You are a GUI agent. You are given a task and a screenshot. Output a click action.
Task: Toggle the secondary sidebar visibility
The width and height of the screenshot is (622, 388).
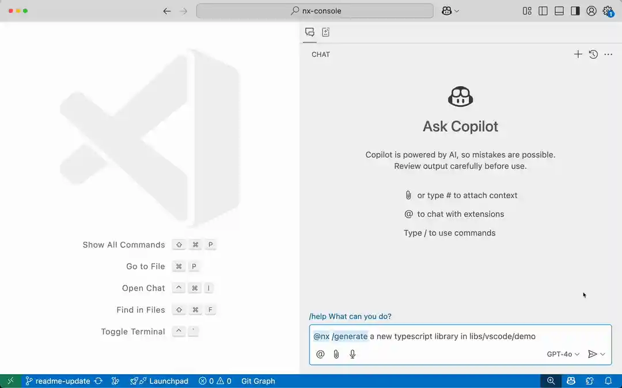coord(575,10)
